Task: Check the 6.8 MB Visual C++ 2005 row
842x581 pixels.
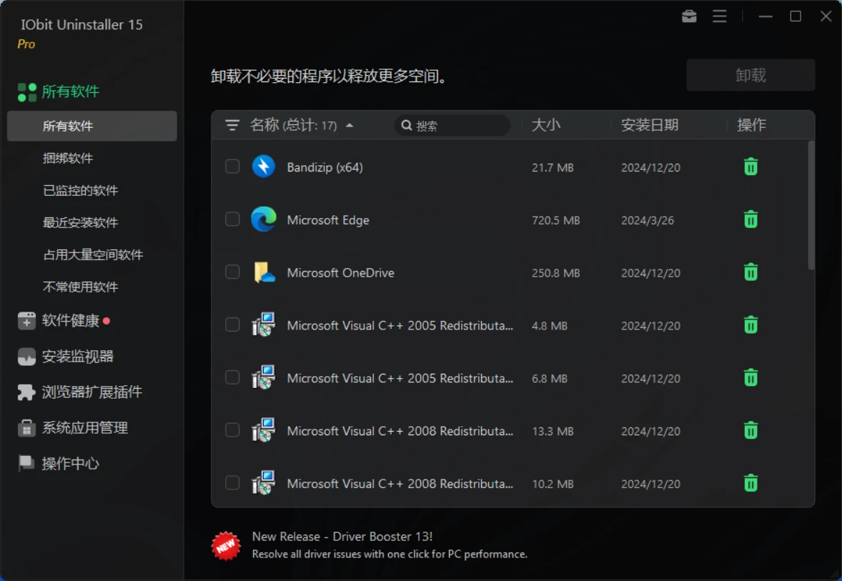Action: pos(232,377)
